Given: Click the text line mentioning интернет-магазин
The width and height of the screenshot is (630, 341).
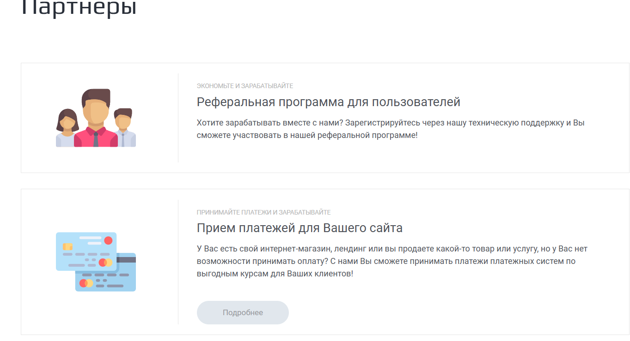Looking at the screenshot, I should [392, 249].
